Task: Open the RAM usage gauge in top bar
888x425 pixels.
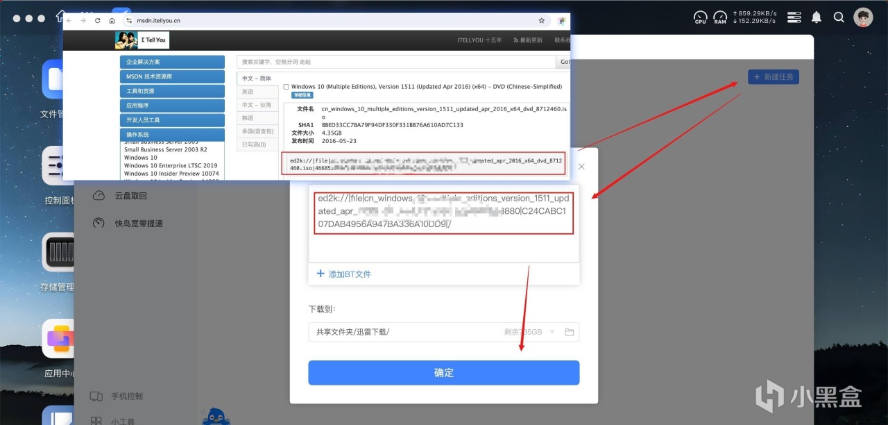Action: click(x=720, y=17)
